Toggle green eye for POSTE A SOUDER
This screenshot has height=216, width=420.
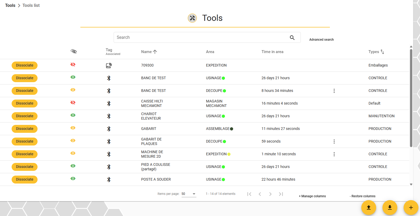(73, 179)
